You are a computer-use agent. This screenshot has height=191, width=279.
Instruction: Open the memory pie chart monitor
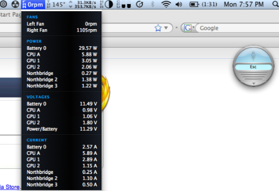[x=106, y=5]
